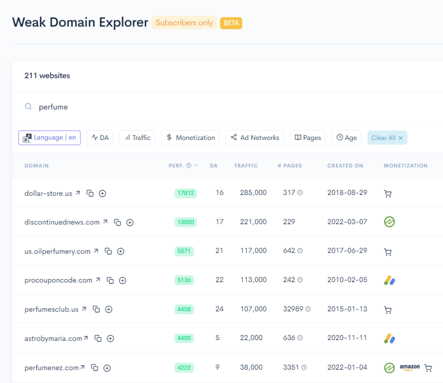Open the perfumesclub.us domain link

[x=52, y=309]
